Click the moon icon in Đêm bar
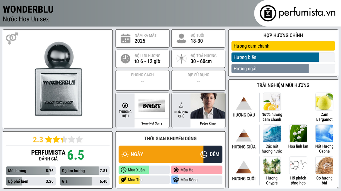Image resolution: width=341 pixels, height=191 pixels. 204,154
